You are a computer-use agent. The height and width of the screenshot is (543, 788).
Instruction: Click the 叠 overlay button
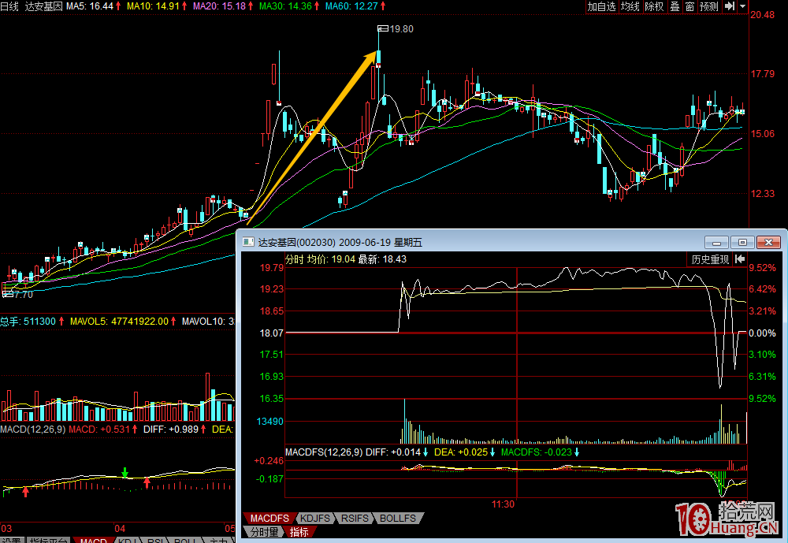point(675,6)
